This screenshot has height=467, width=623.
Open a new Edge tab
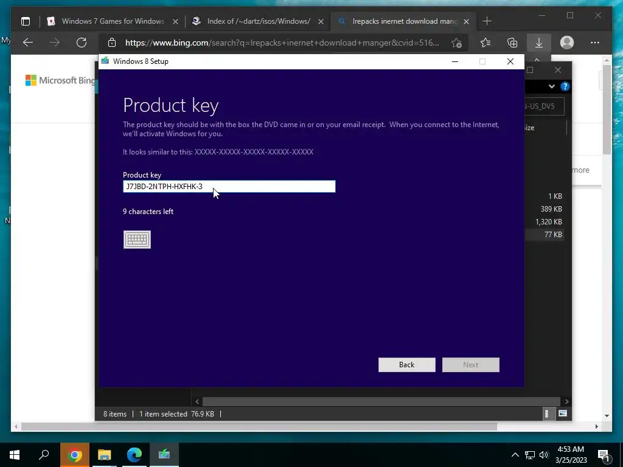(487, 21)
